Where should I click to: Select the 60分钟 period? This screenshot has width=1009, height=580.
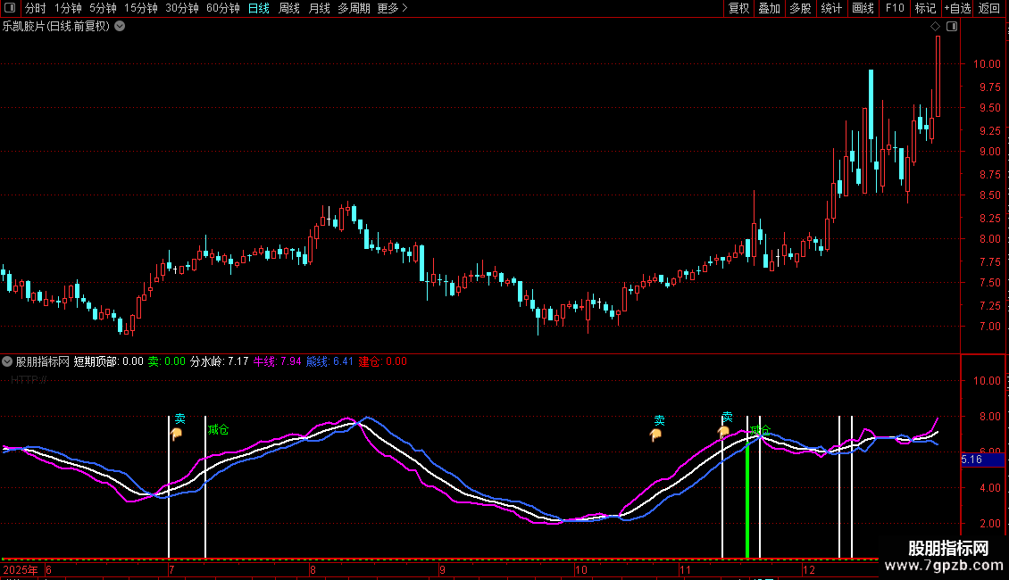223,8
